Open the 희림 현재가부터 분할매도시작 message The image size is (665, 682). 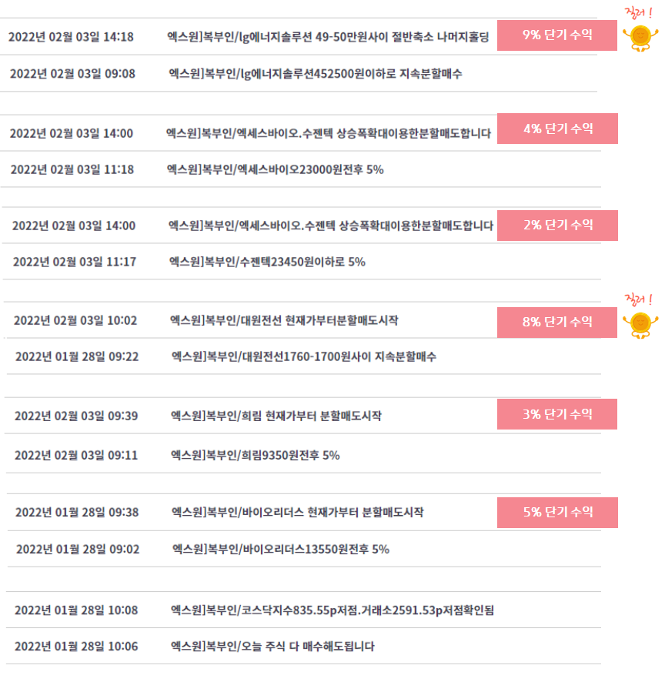point(276,416)
